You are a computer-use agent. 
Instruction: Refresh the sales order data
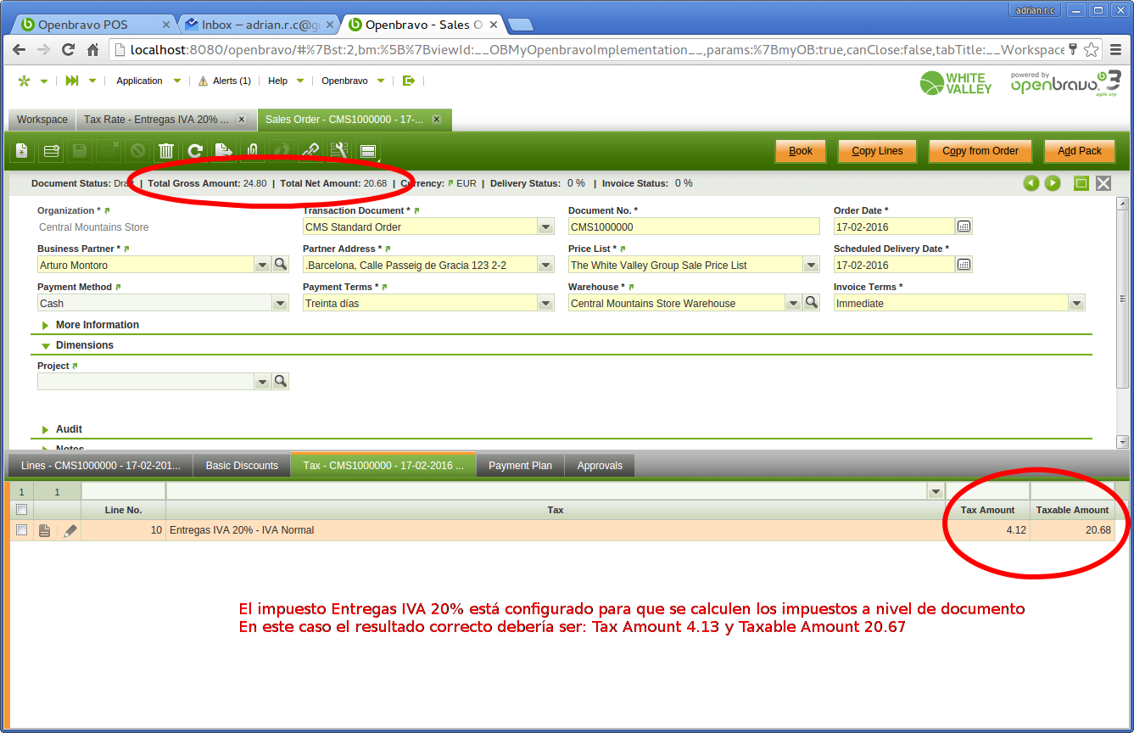tap(195, 151)
